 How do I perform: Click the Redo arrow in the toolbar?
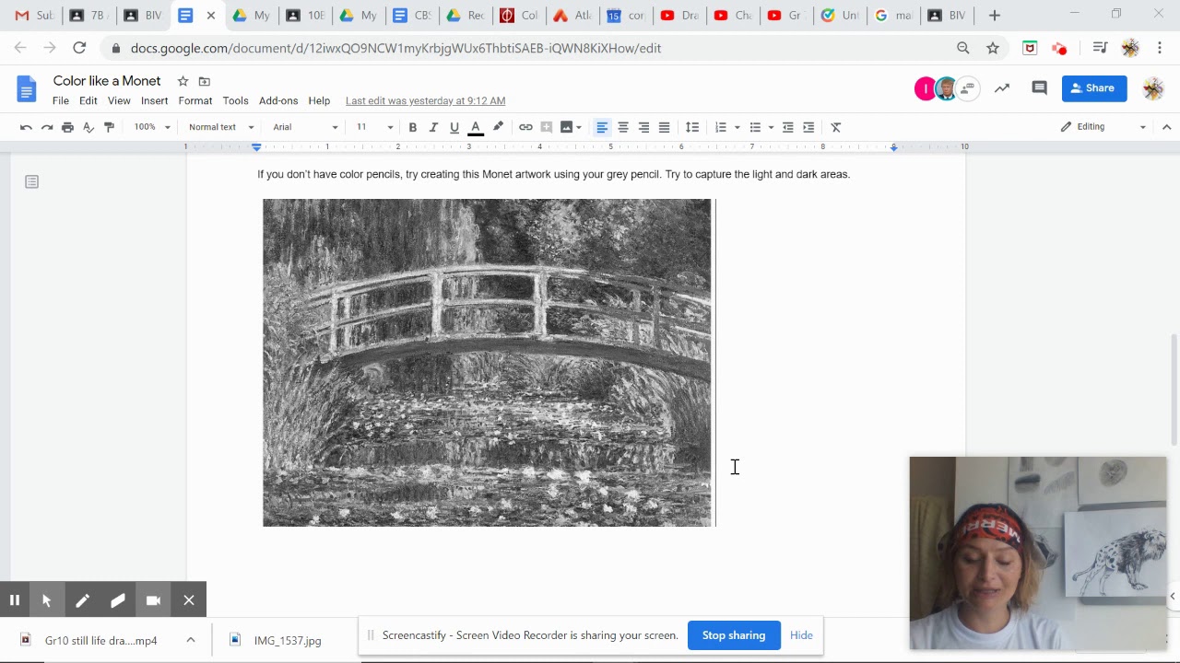coord(47,127)
